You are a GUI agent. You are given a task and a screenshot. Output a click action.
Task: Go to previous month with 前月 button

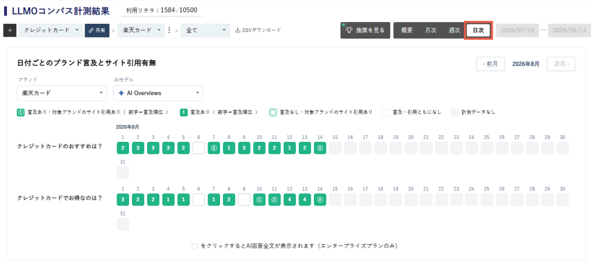click(x=490, y=64)
